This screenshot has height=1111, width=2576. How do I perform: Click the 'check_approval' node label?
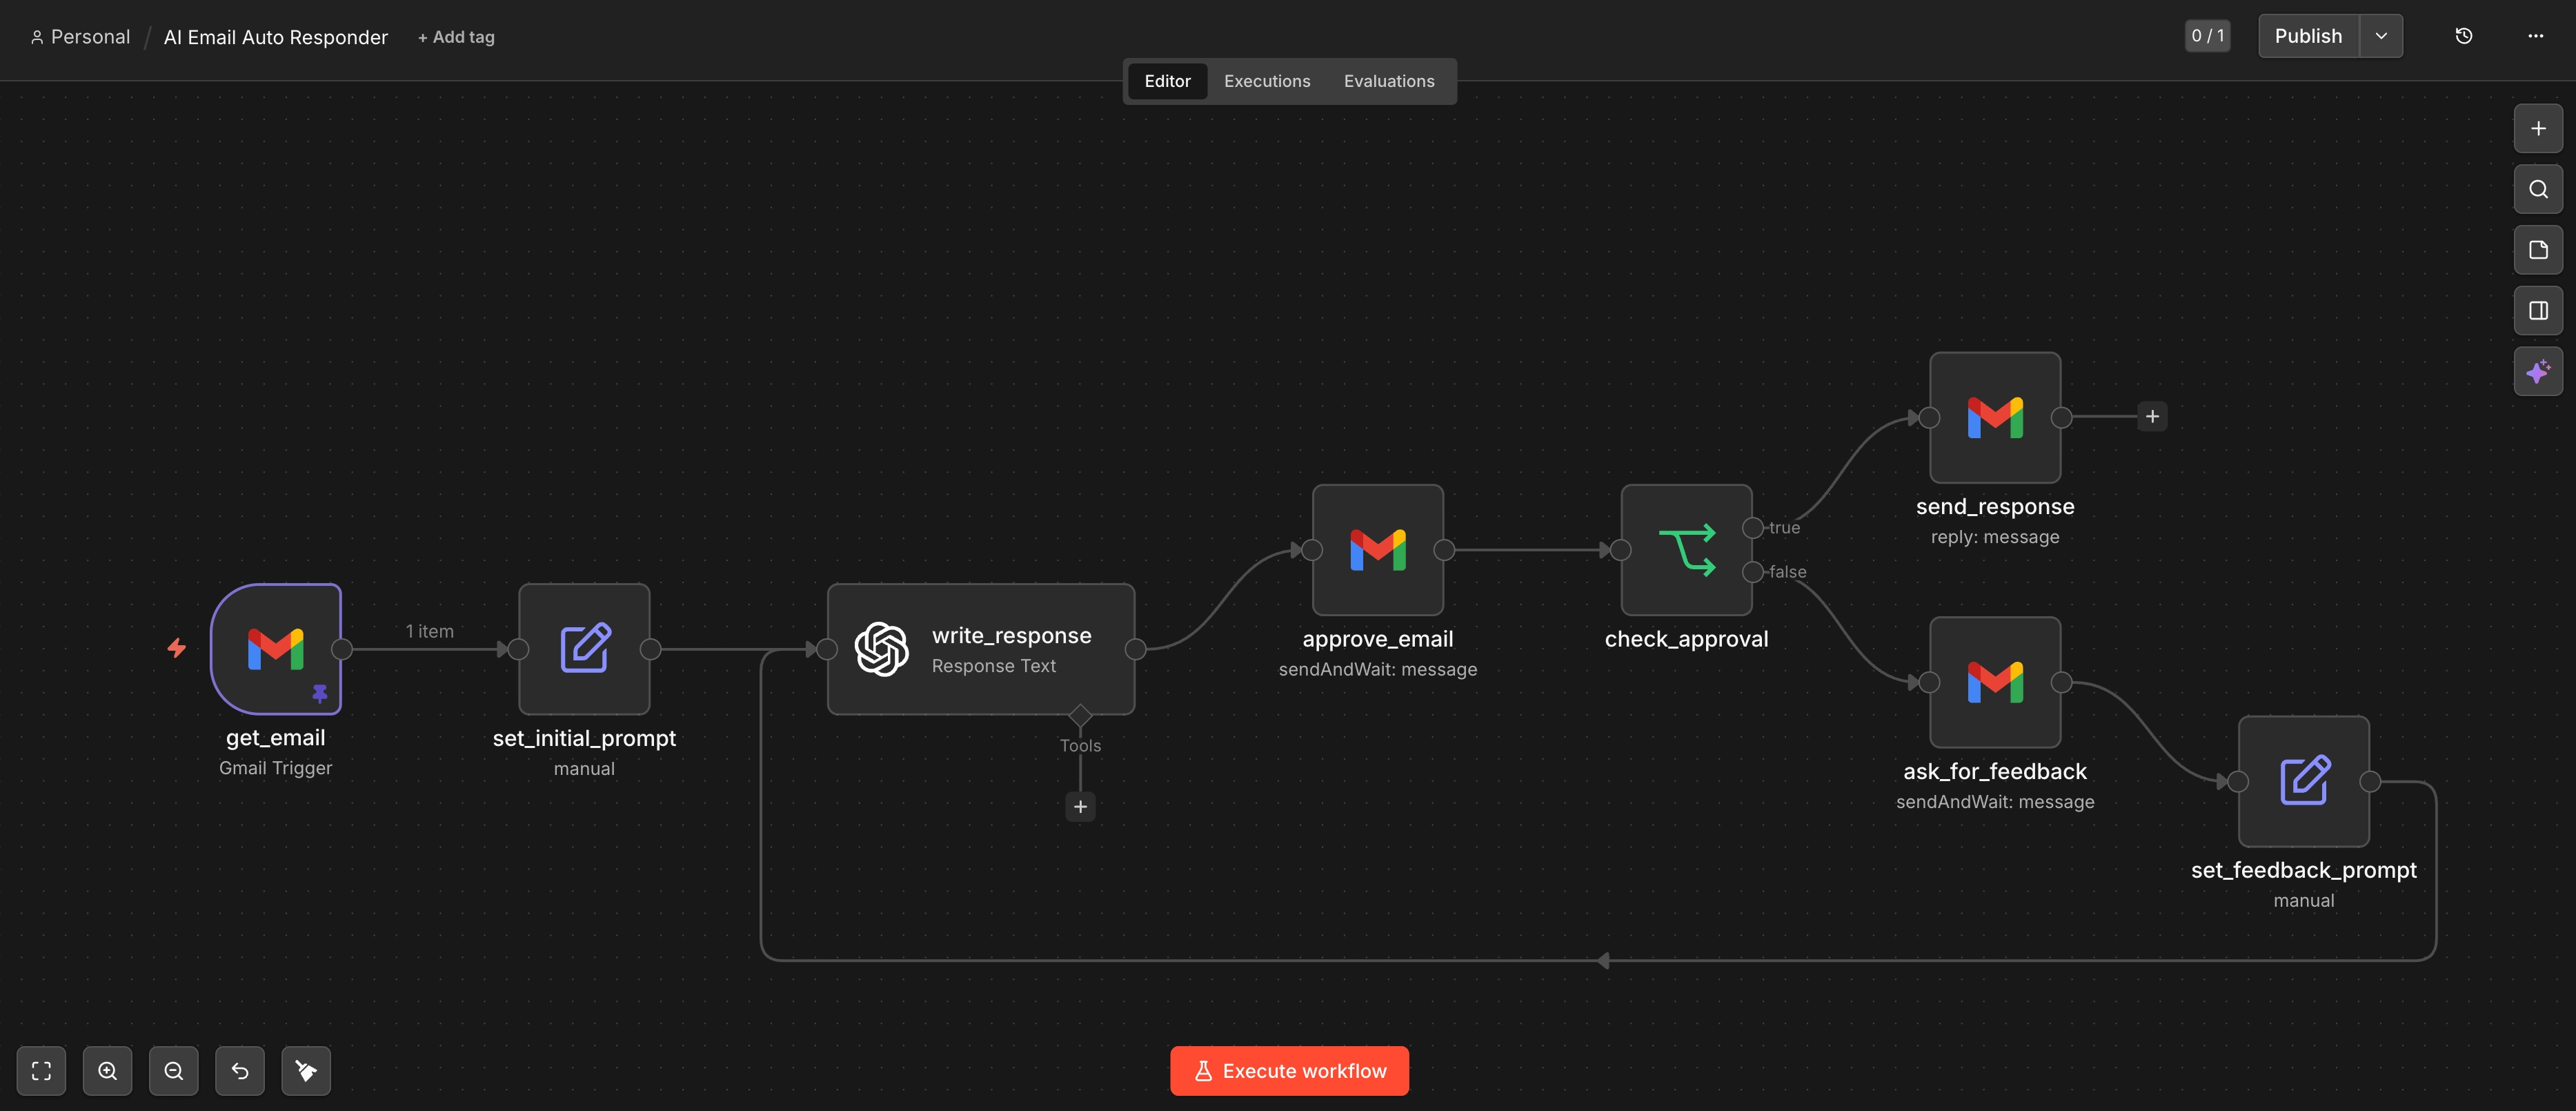coord(1686,639)
